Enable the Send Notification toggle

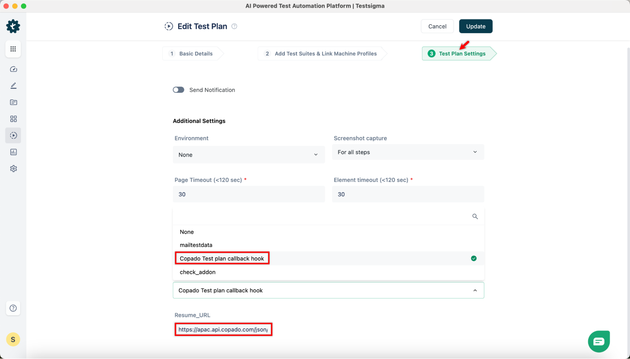pyautogui.click(x=178, y=90)
